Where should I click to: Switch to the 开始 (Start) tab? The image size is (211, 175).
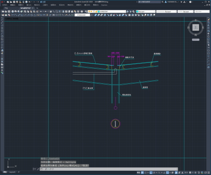[6, 8]
